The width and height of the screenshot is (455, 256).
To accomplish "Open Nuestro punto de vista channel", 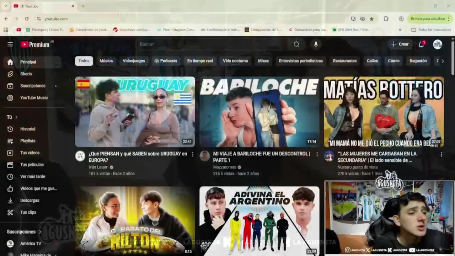I will pyautogui.click(x=357, y=167).
